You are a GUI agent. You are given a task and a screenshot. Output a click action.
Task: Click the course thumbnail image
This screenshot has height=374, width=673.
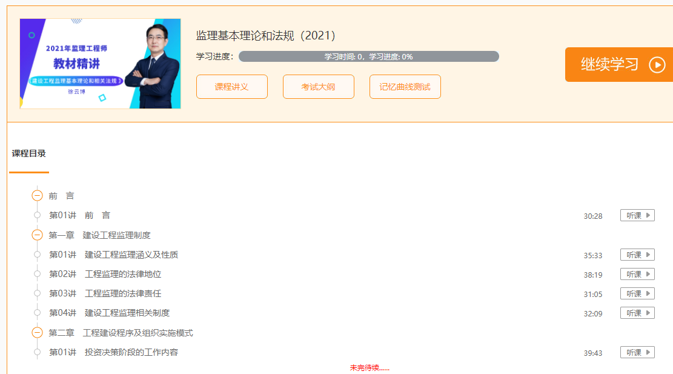point(100,64)
